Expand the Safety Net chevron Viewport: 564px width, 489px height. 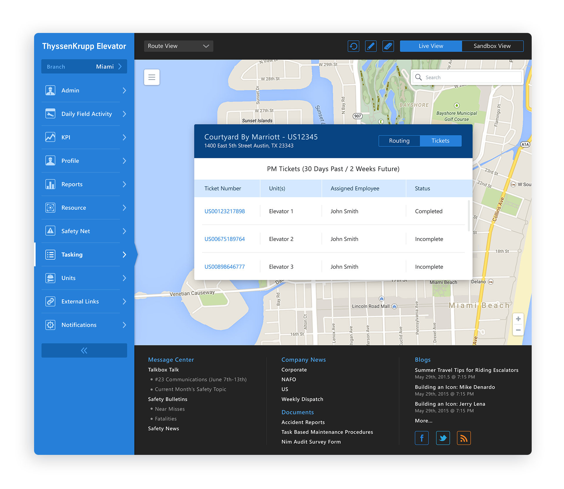pos(124,231)
